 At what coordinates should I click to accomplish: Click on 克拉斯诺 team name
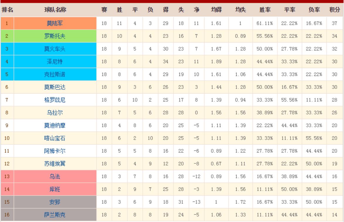(55, 74)
